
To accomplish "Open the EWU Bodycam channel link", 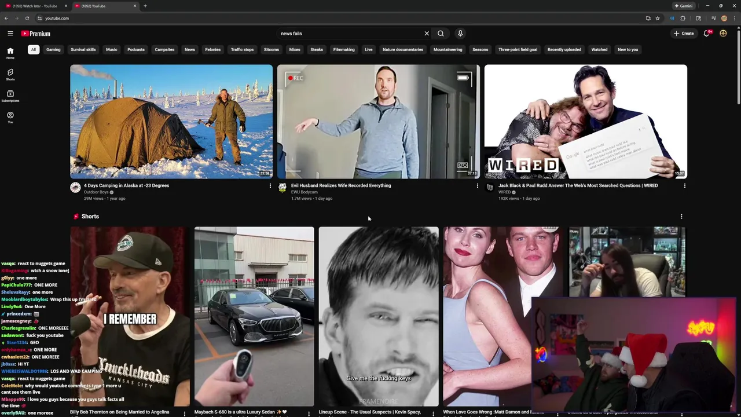I will click(x=305, y=192).
